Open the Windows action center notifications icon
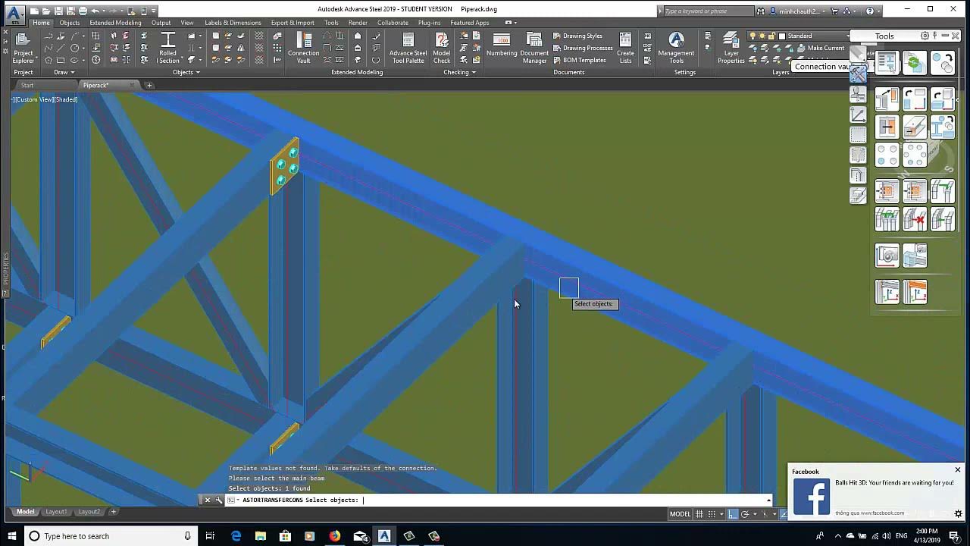 [x=954, y=536]
